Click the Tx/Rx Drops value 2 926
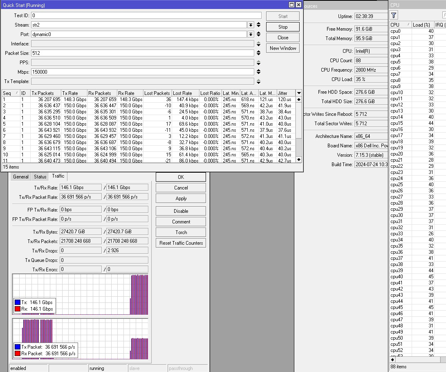 tap(127, 250)
